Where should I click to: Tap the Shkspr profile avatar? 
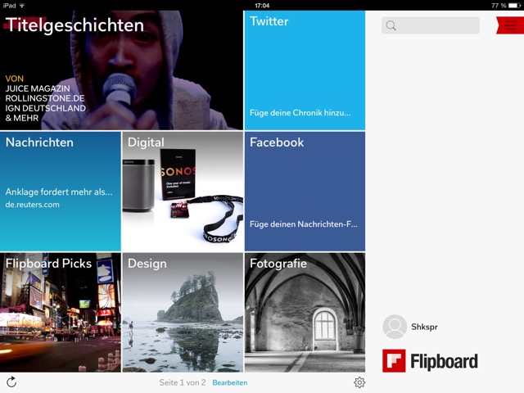point(395,327)
